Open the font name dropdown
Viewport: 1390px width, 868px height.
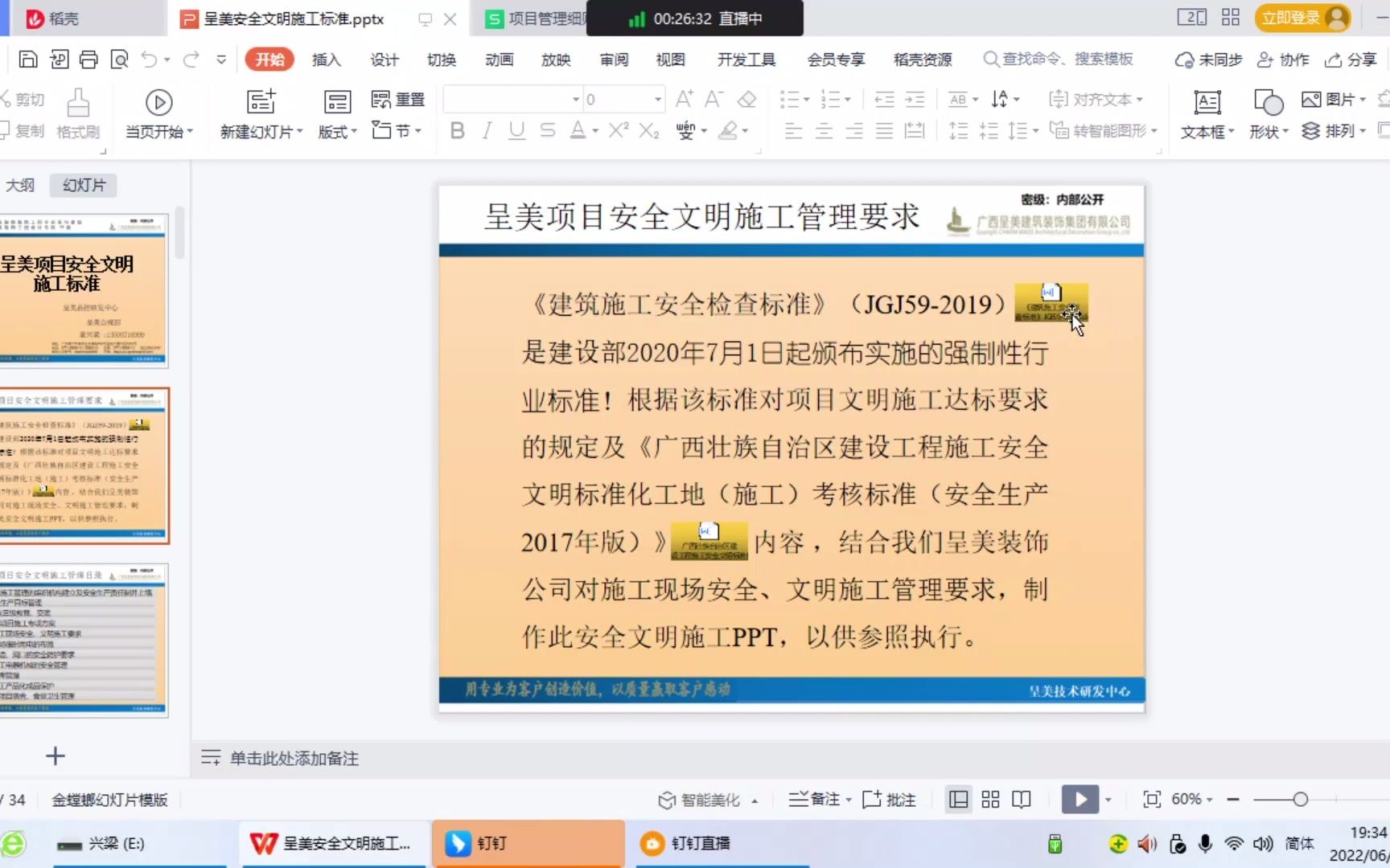pos(576,100)
